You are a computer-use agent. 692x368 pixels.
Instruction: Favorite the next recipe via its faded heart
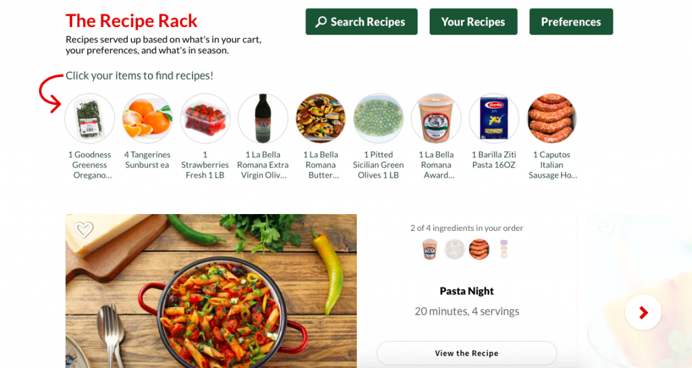pyautogui.click(x=606, y=230)
